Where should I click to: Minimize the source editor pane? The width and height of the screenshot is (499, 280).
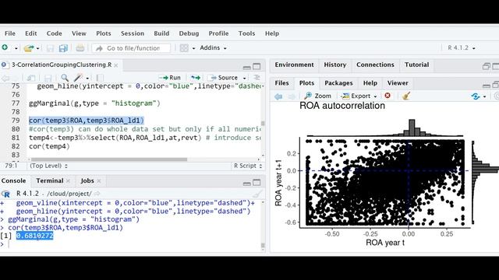[246, 67]
